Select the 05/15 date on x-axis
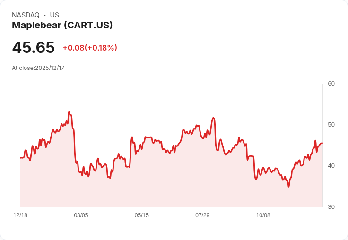The width and height of the screenshot is (348, 240). [141, 215]
